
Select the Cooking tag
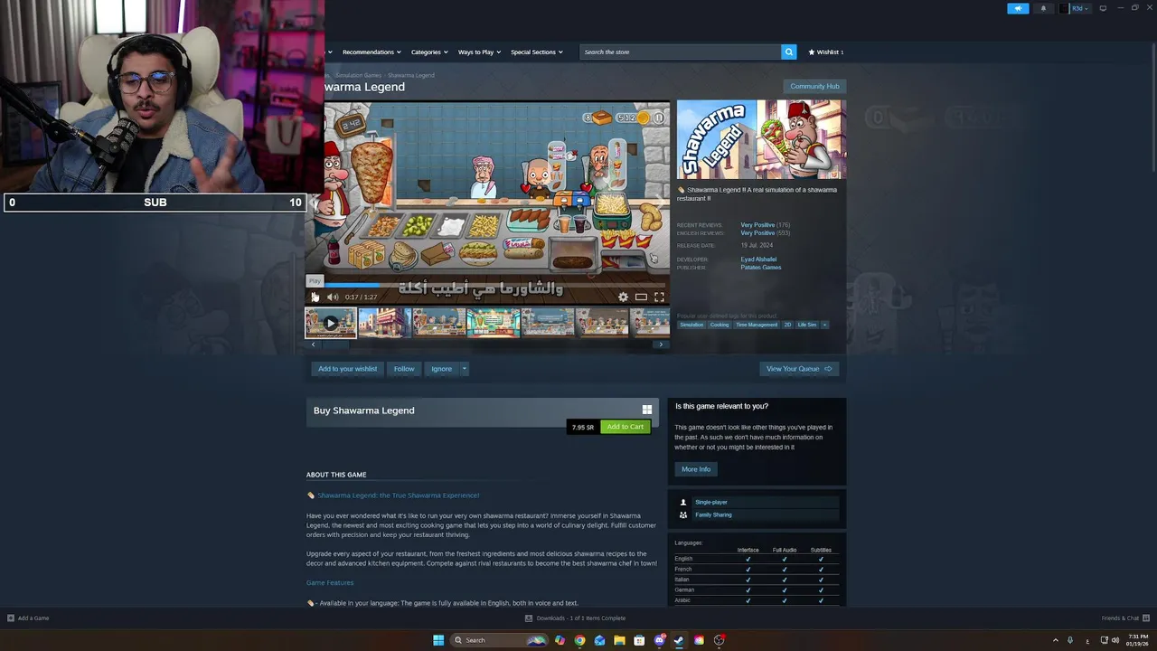[720, 325]
